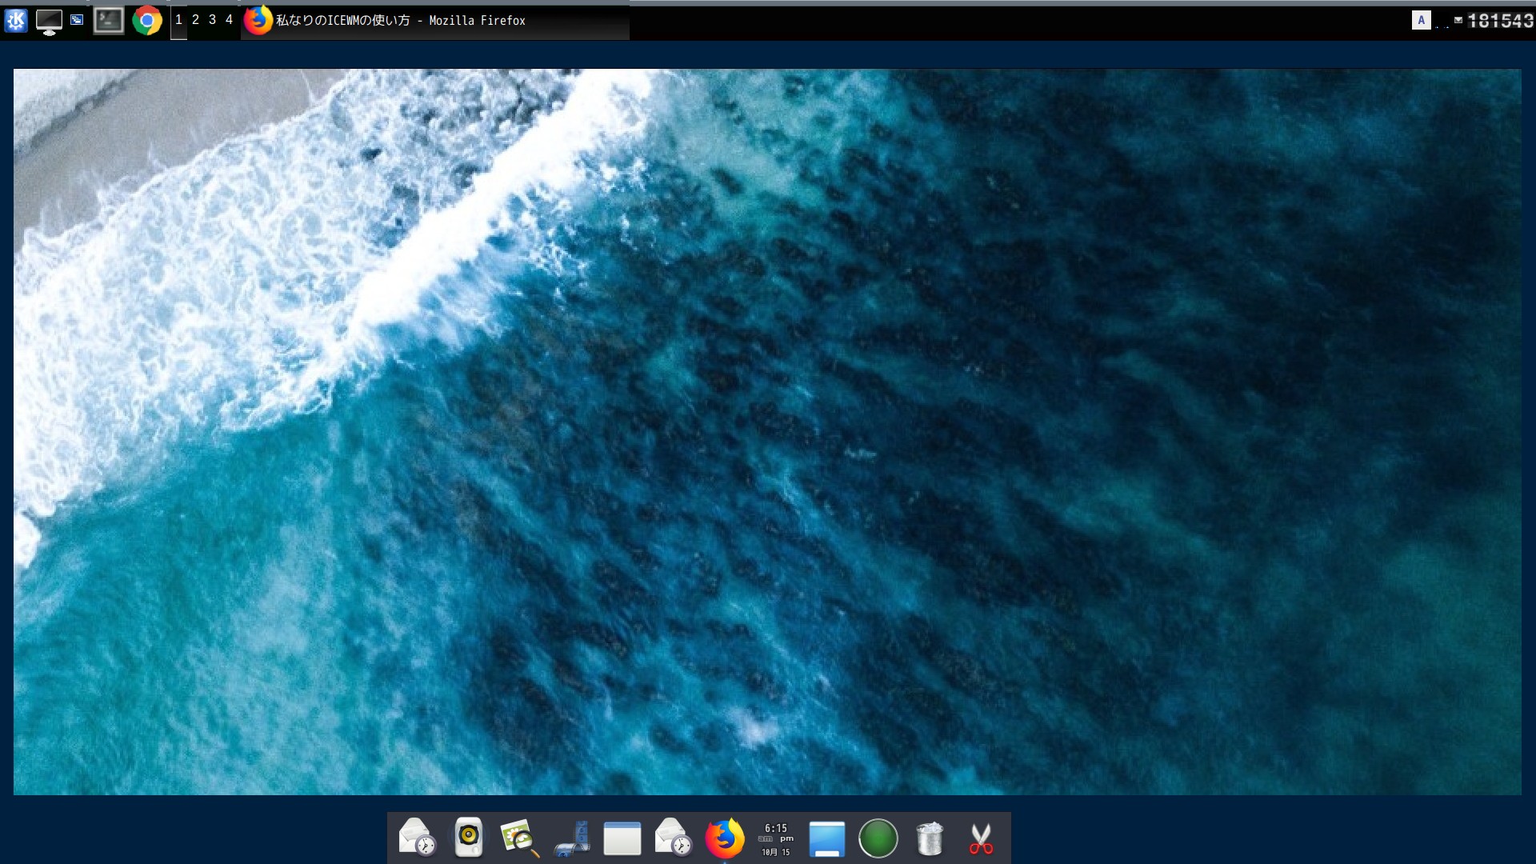1536x864 pixels.
Task: Click the speaker audio icon in the dock
Action: tap(470, 838)
